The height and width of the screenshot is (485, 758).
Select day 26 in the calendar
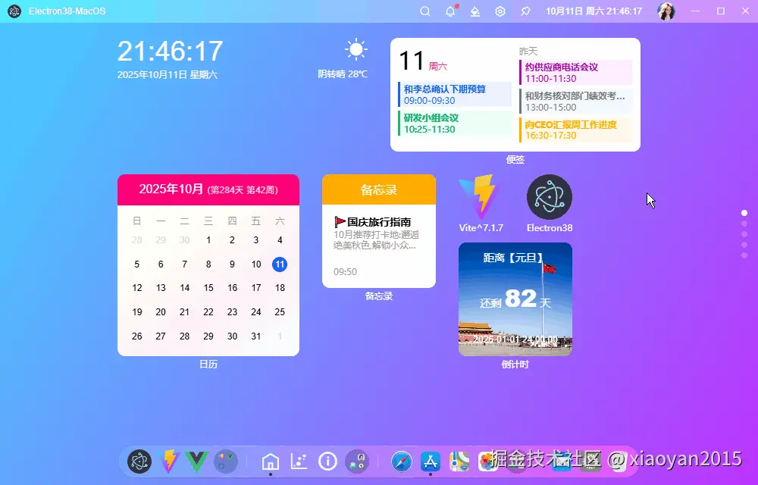136,336
